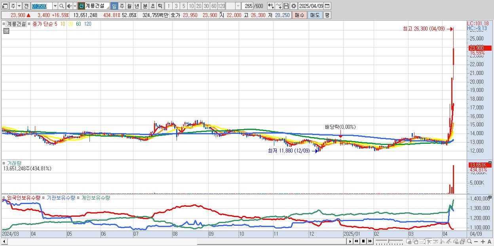
Task: Select the 분 (minute) period toggle
Action: [x=145, y=6]
